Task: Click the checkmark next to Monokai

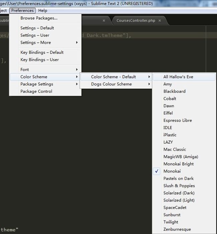Action: coord(157,171)
